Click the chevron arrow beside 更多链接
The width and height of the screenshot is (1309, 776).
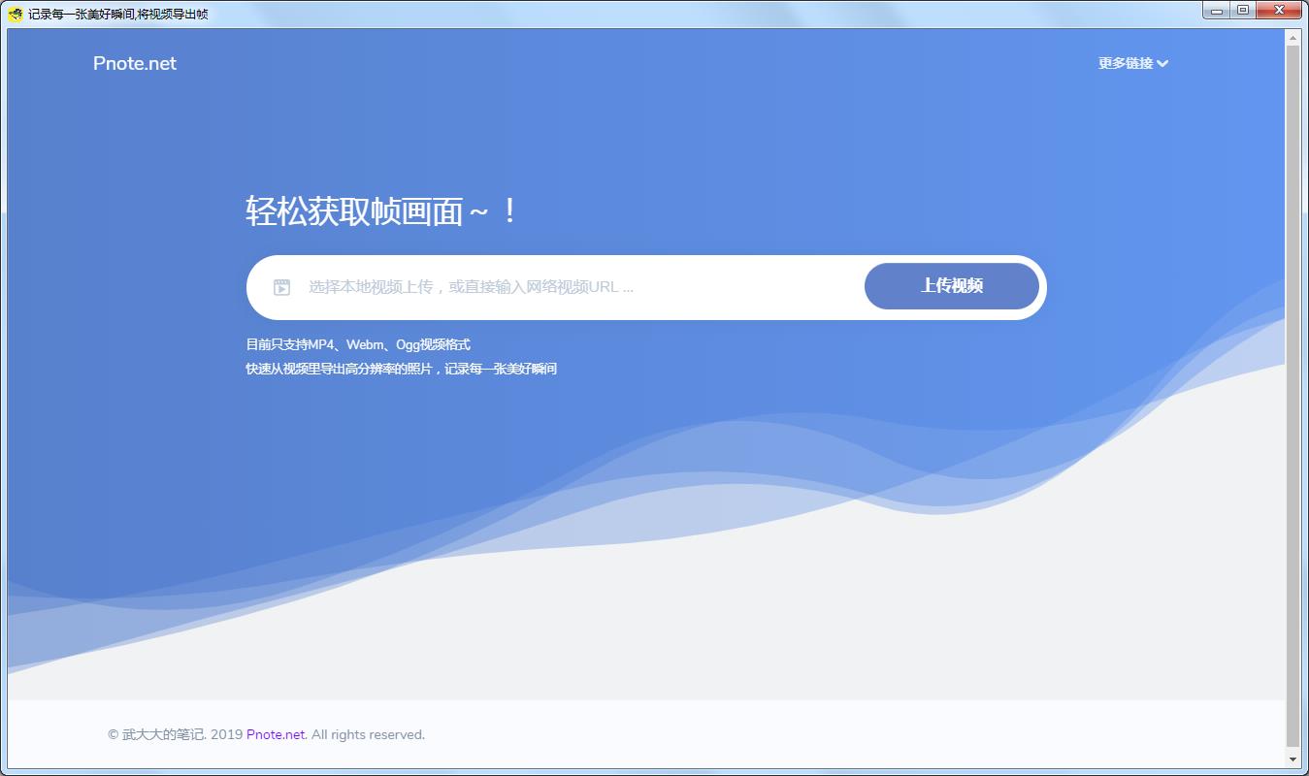pos(1162,64)
